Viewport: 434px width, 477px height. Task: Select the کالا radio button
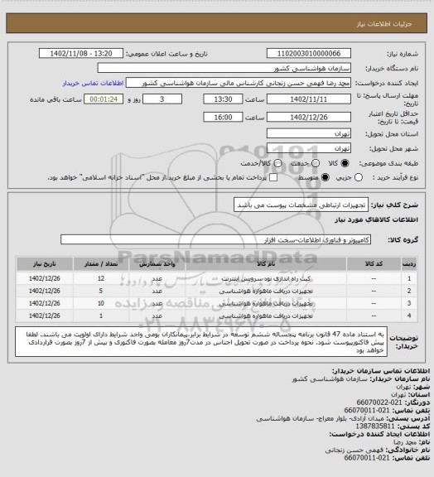coord(345,163)
